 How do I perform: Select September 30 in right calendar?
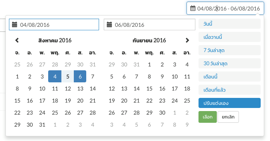[162, 113]
